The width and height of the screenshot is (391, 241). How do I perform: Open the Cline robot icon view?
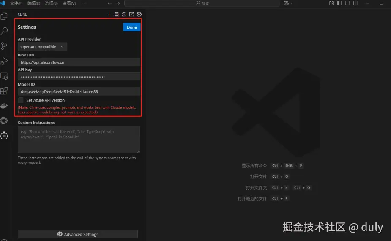click(4, 136)
